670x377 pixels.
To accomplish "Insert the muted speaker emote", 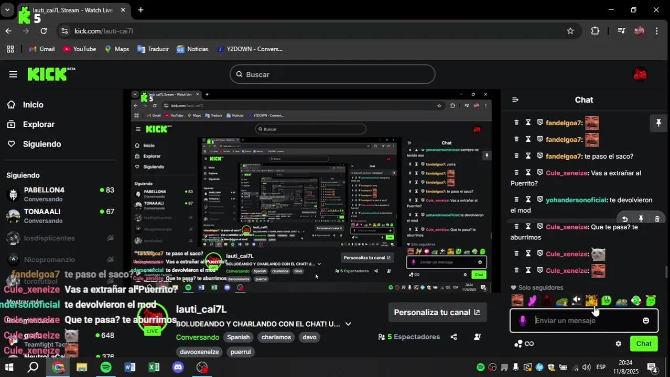I will (577, 301).
